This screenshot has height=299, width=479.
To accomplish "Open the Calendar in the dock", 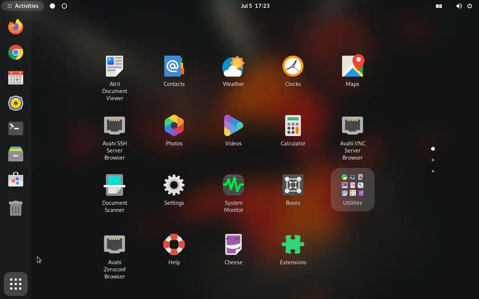I will click(16, 78).
